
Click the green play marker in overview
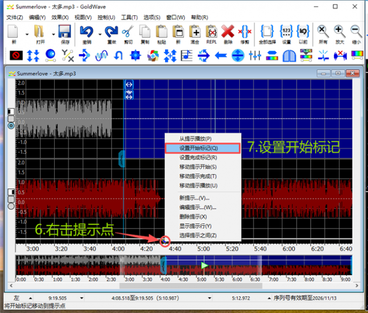(204, 265)
